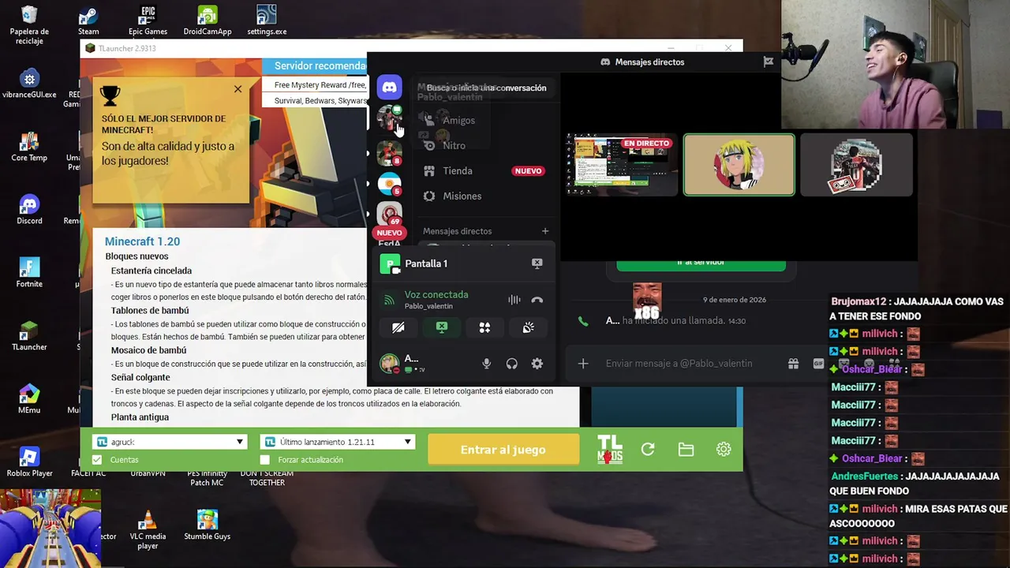Open Discord home direct messages icon
The height and width of the screenshot is (568, 1010).
click(x=389, y=87)
